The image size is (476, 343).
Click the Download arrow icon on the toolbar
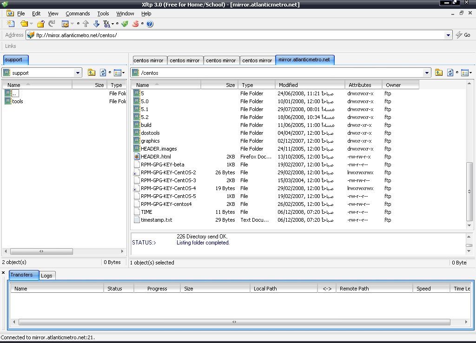point(96,24)
